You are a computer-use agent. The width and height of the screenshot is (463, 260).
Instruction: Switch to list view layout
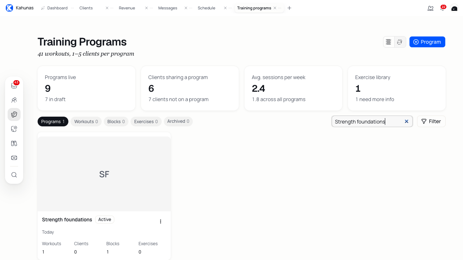[x=388, y=42]
